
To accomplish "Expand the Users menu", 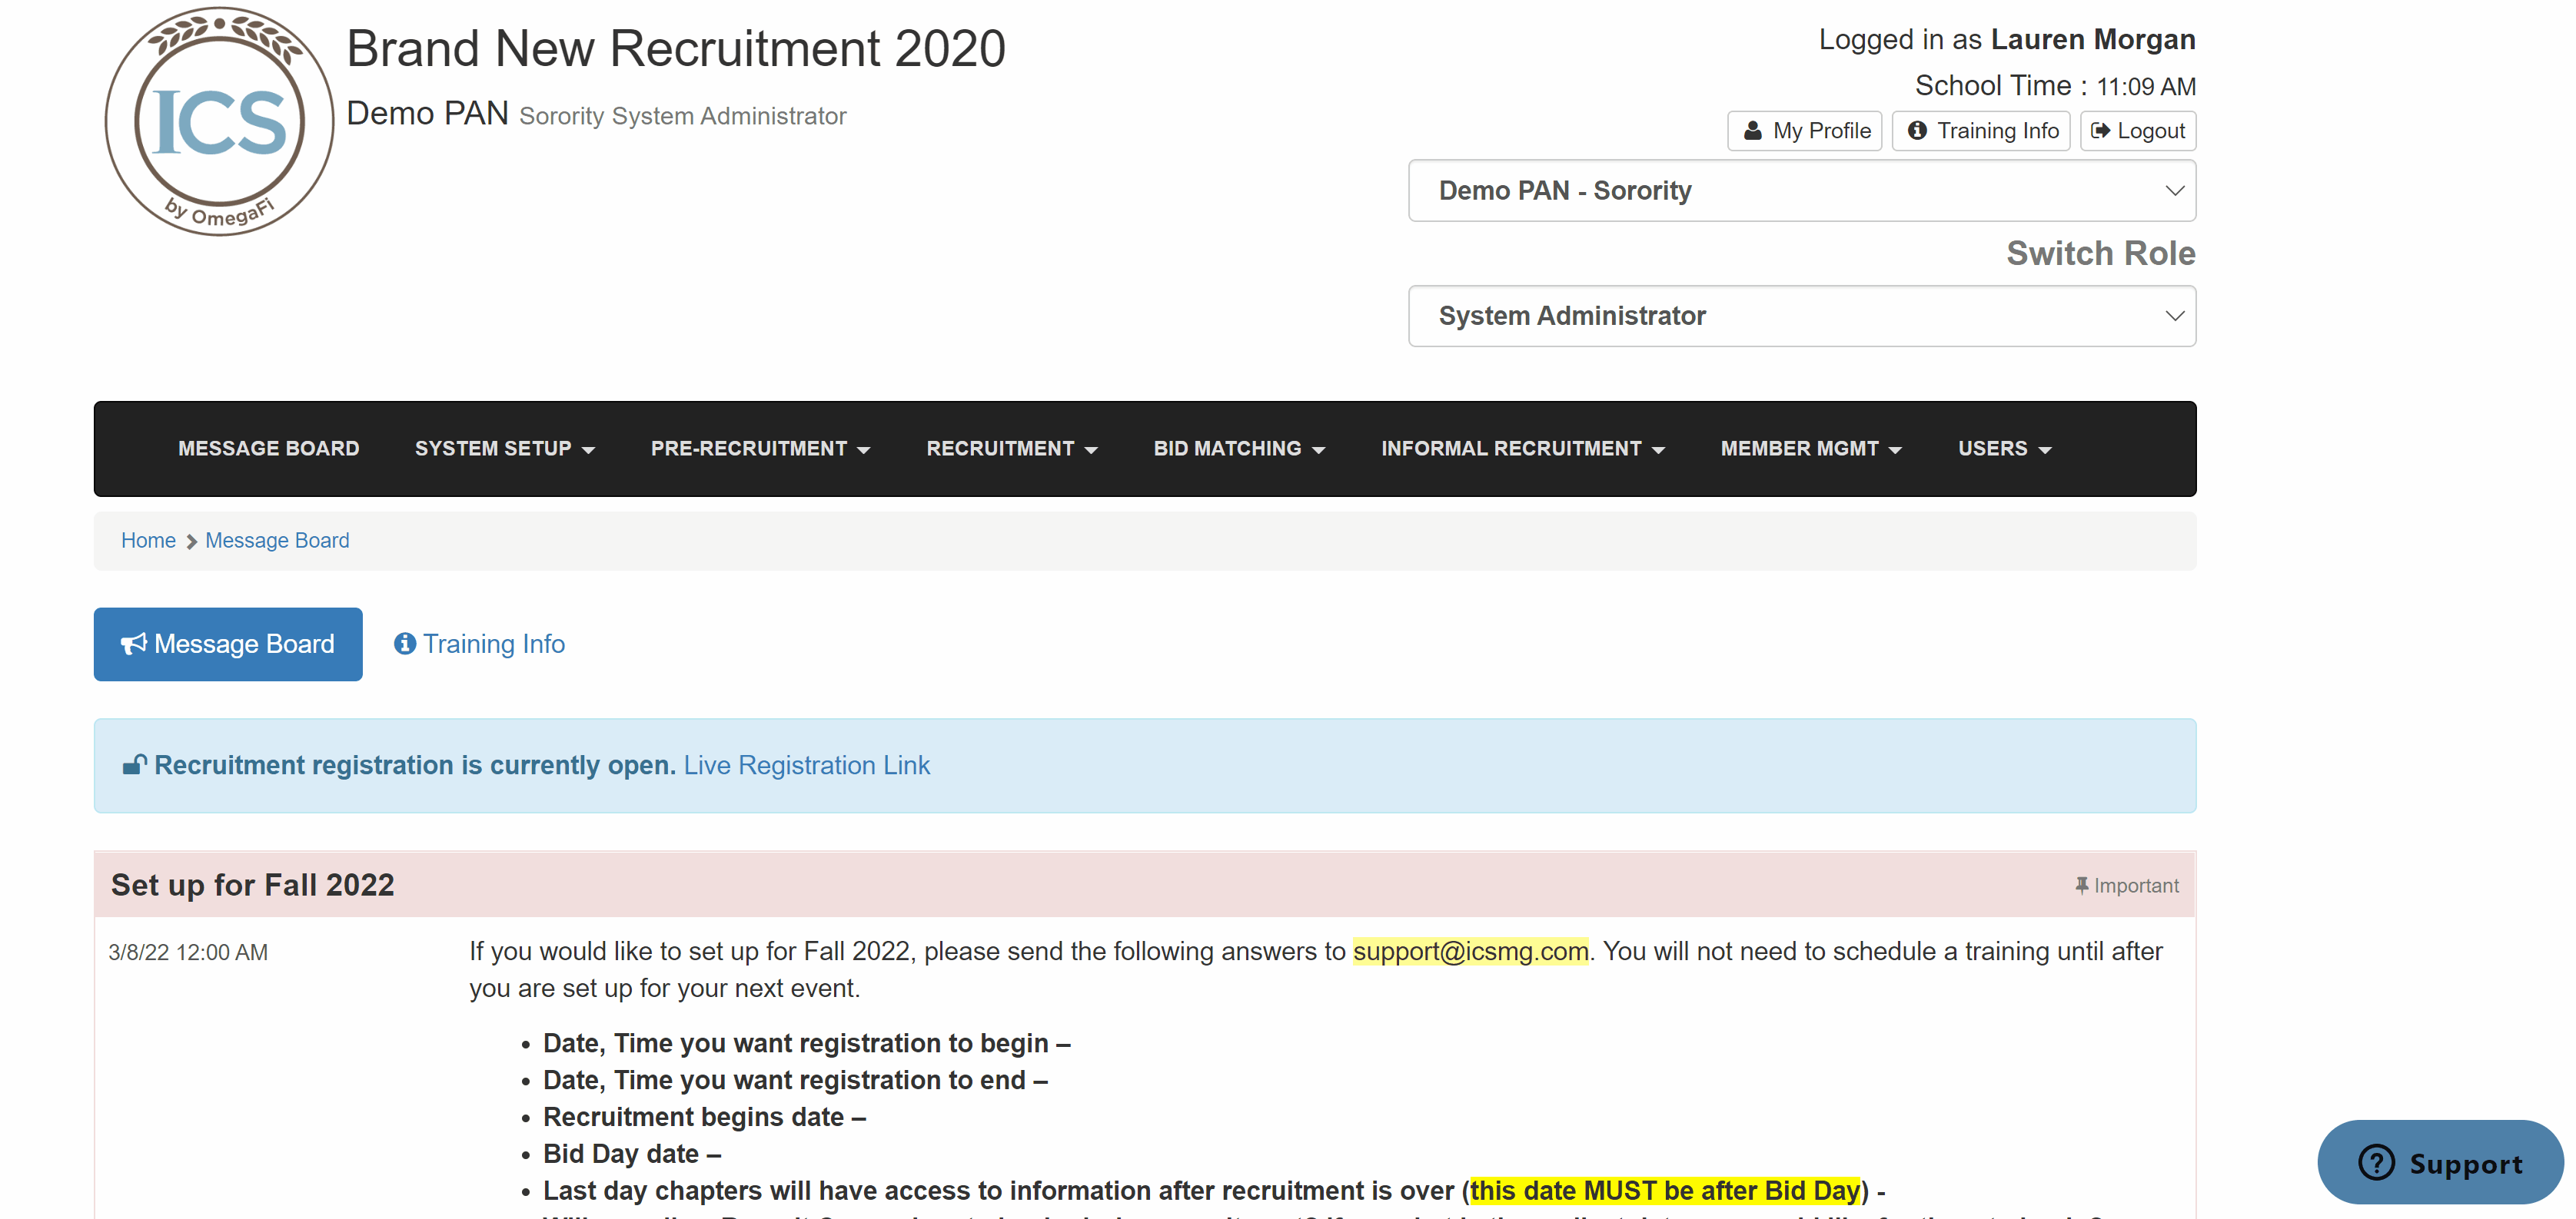I will point(2003,449).
